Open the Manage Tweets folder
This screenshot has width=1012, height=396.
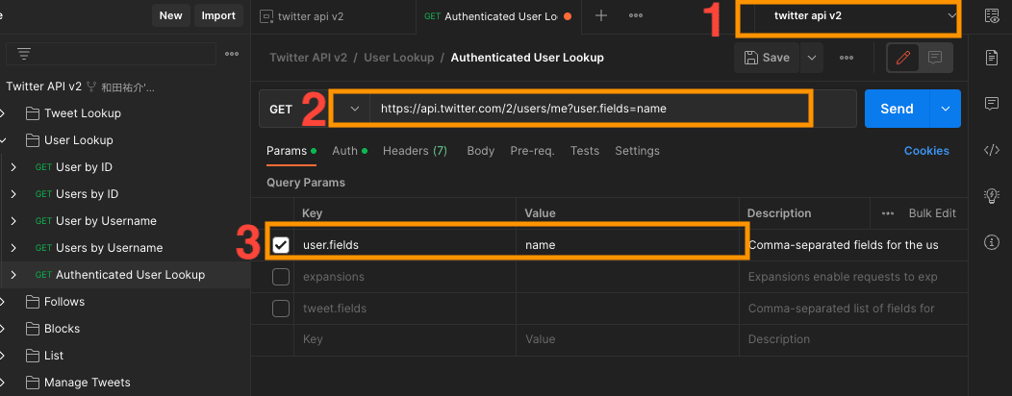(78, 383)
